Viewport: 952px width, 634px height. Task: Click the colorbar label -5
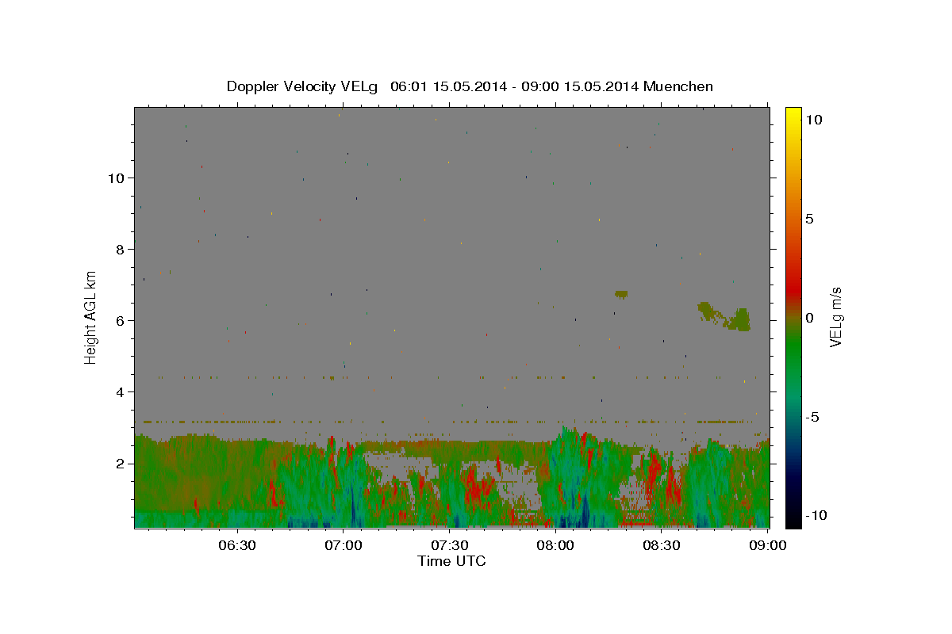click(x=812, y=417)
